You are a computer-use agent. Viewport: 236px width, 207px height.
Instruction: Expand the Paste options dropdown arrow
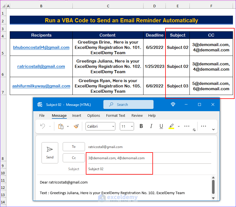click(68, 127)
